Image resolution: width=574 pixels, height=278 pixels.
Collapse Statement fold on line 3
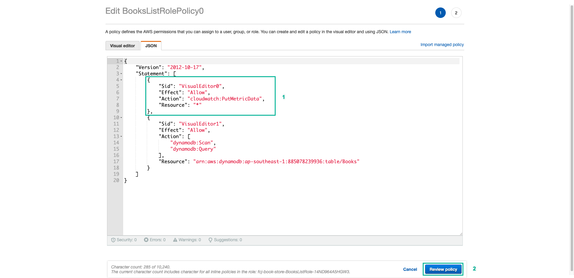point(121,74)
